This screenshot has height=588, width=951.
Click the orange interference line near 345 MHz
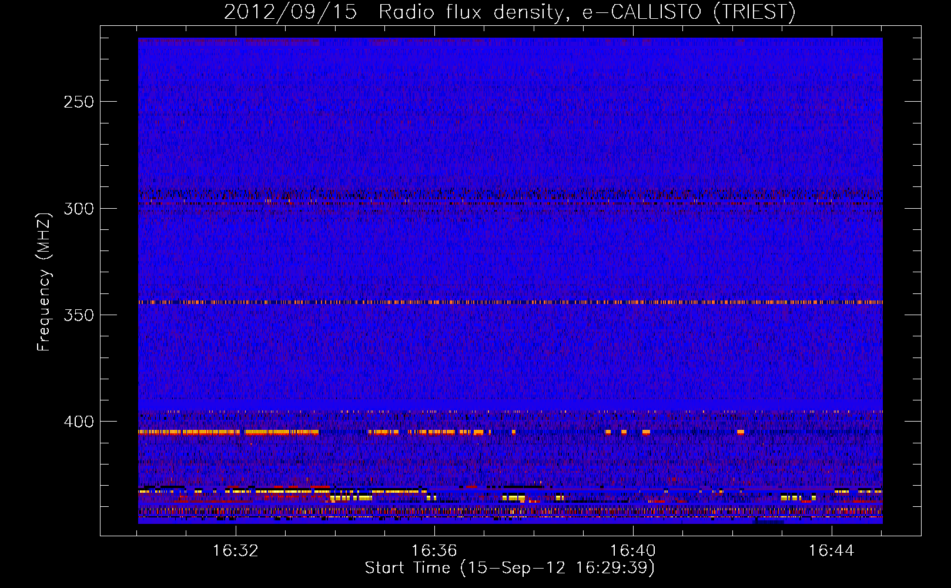pos(510,302)
